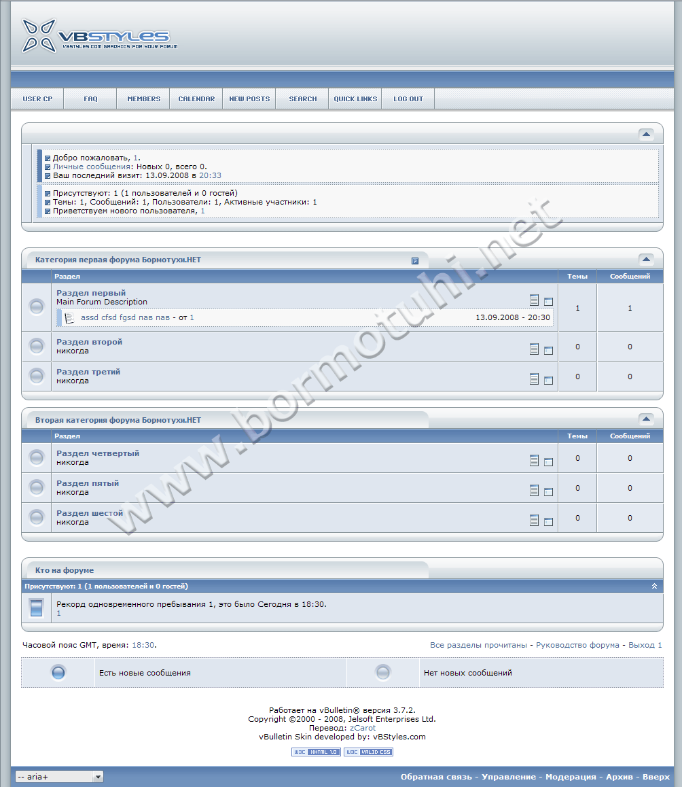This screenshot has width=682, height=787.
Task: Click the small icon beside first category title
Action: click(x=414, y=260)
